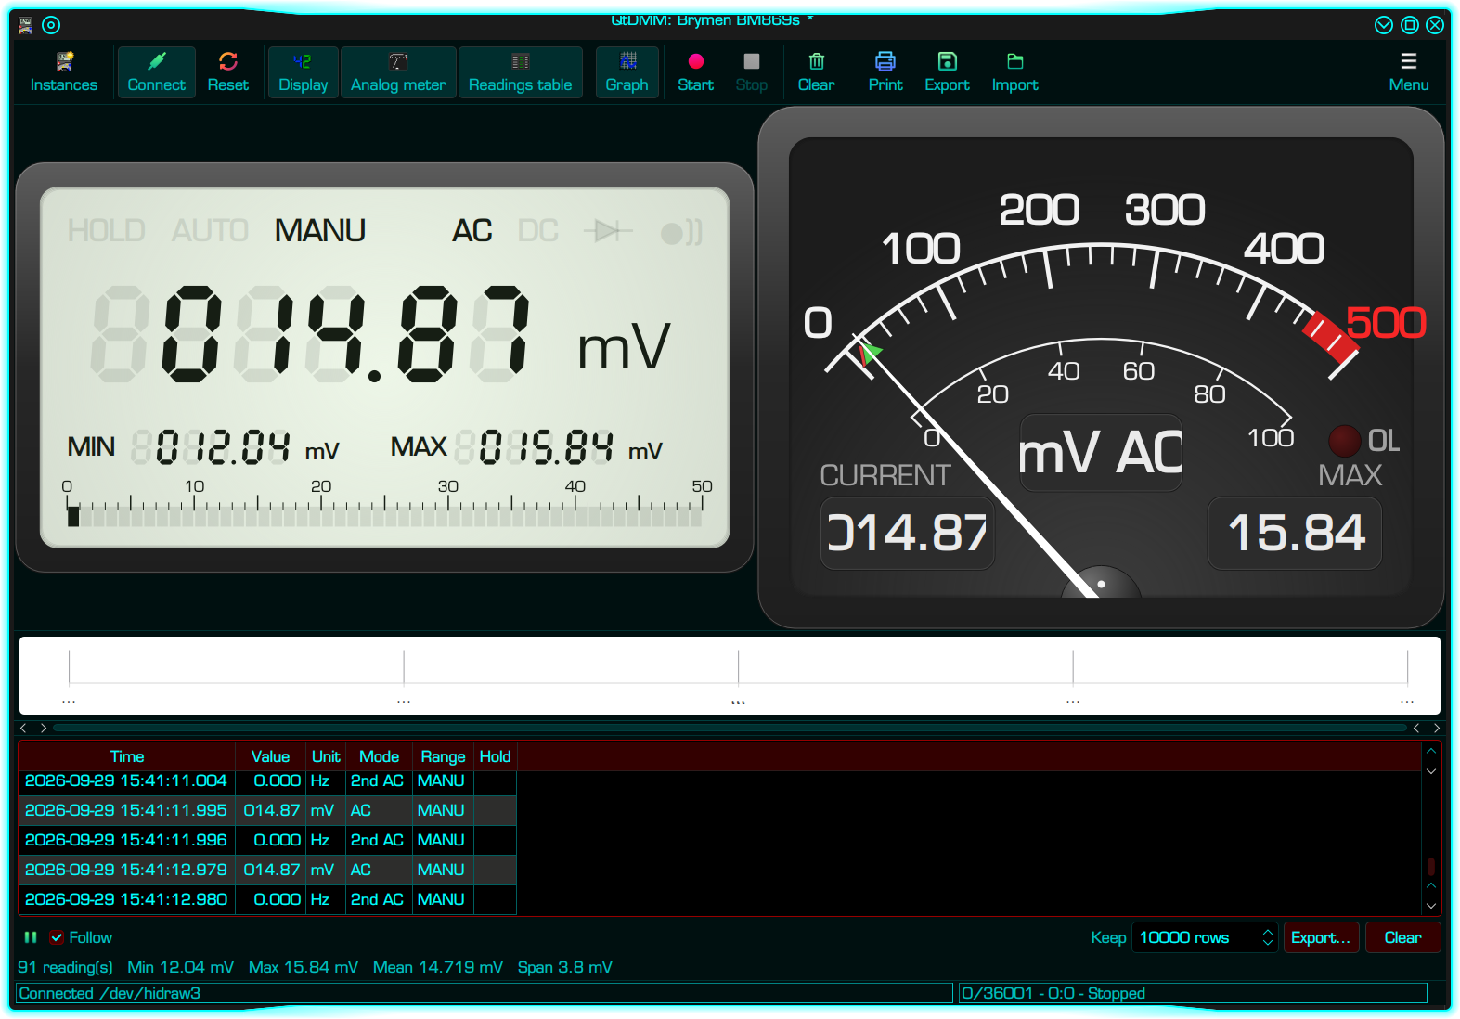
Task: Click the Export... button below the table
Action: click(x=1321, y=937)
